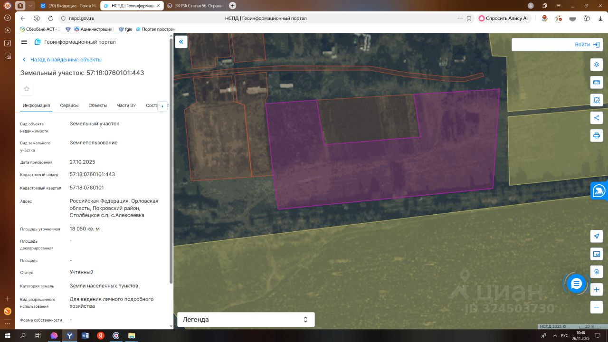Print the map with printer icon
608x342 pixels.
pos(597,135)
